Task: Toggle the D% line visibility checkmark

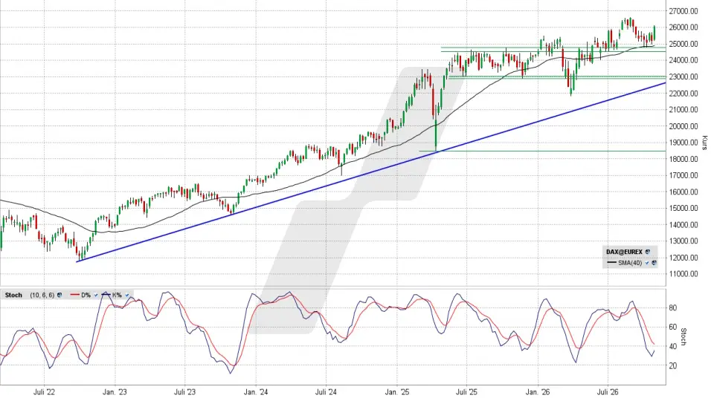Action: point(96,295)
